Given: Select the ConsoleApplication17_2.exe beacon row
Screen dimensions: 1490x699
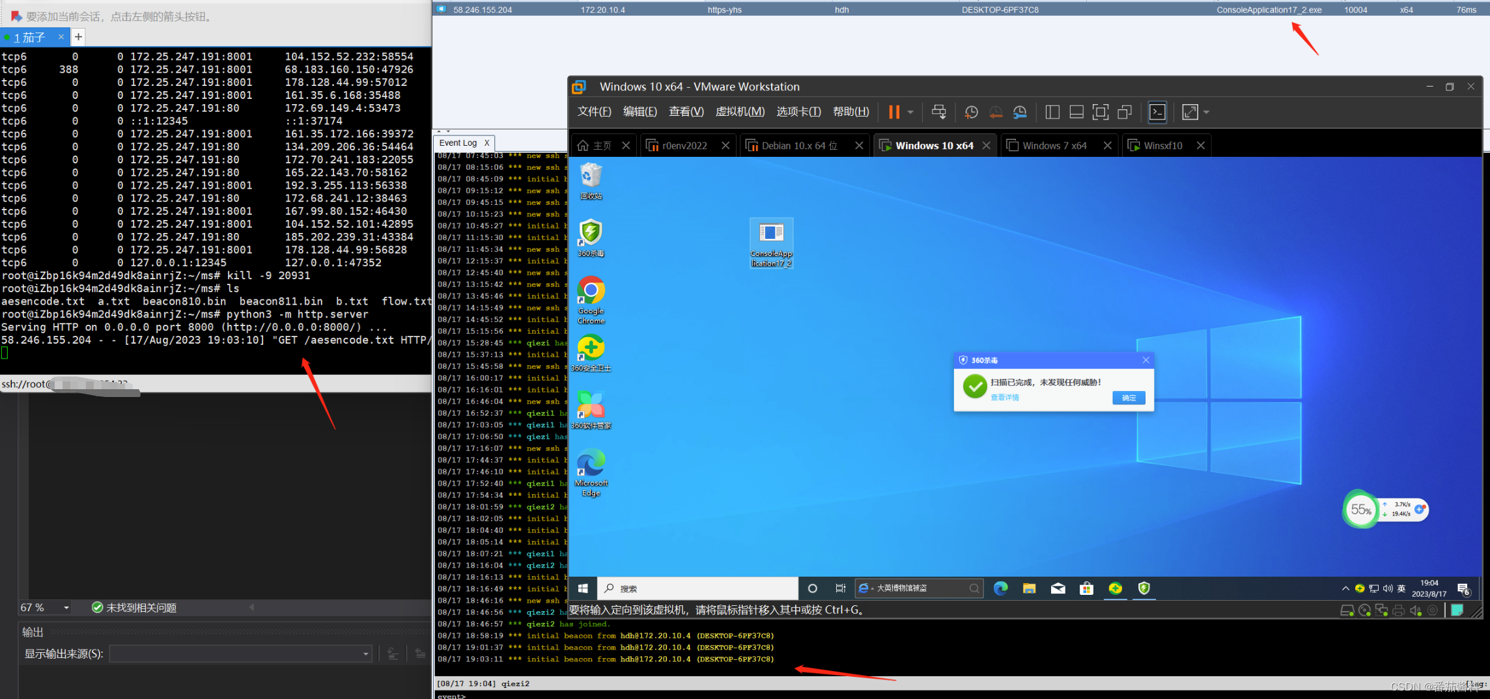Looking at the screenshot, I should click(961, 10).
